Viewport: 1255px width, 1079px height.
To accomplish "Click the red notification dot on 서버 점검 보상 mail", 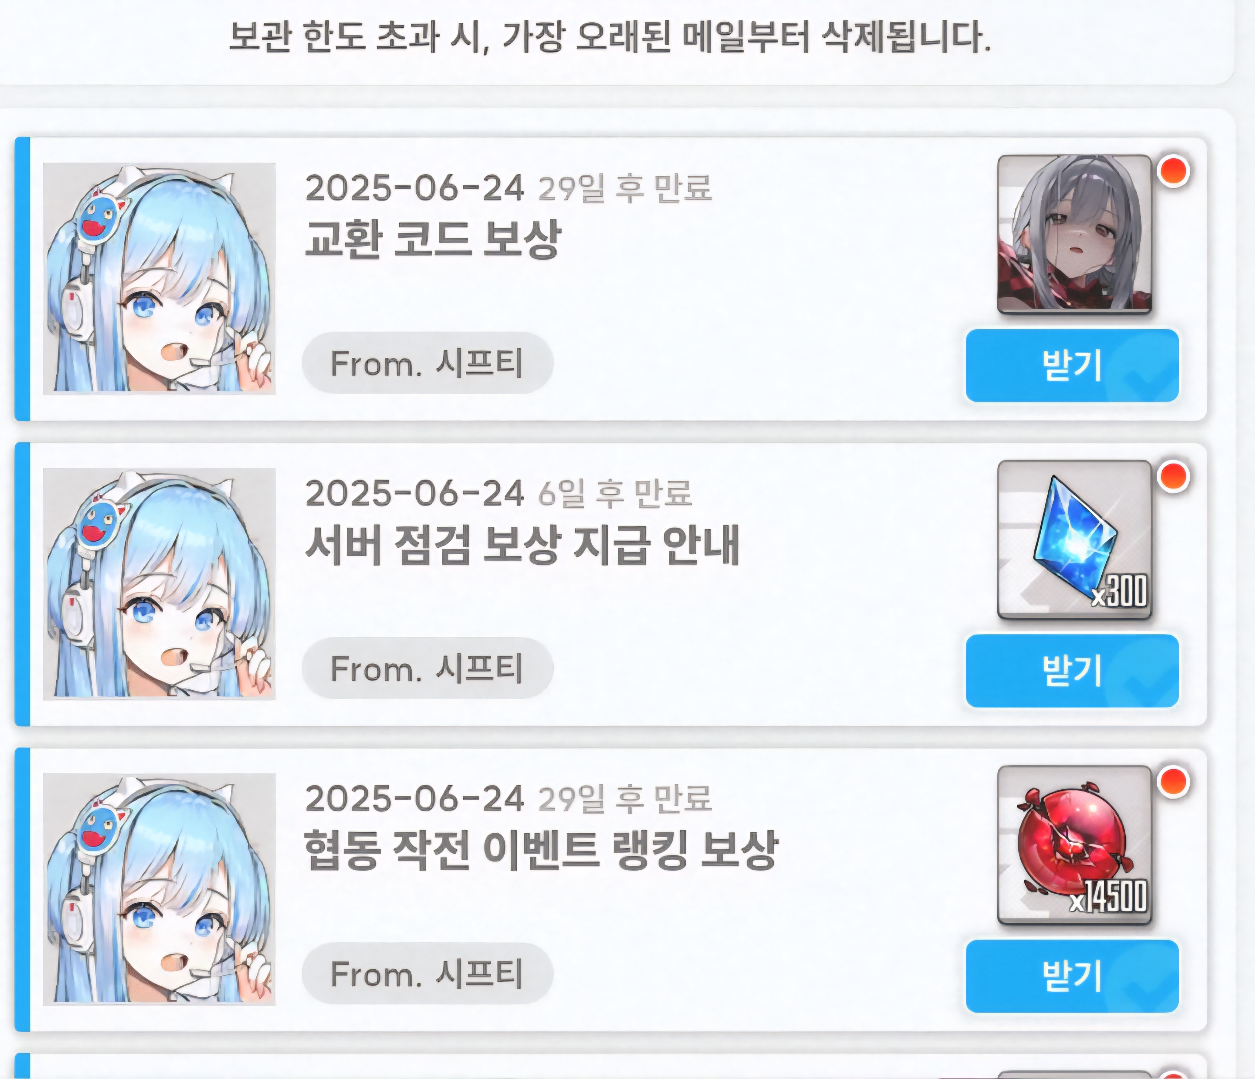I will 1173,476.
